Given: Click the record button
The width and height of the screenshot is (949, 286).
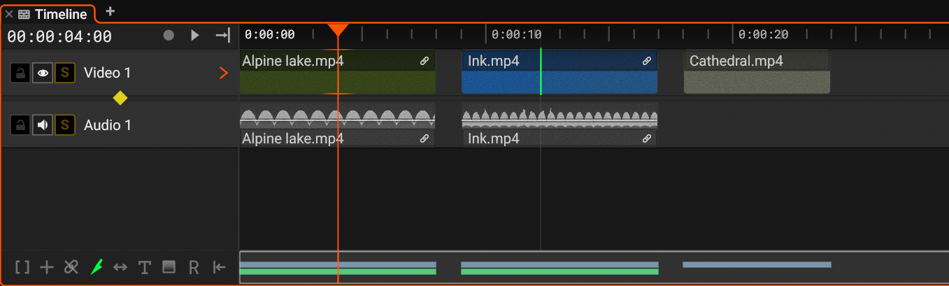Looking at the screenshot, I should 169,35.
